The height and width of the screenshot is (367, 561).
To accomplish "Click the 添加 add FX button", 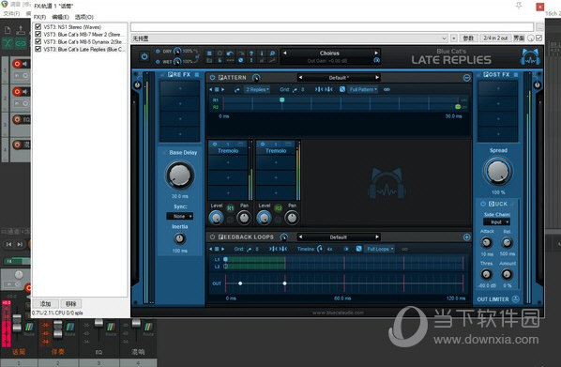I will (x=45, y=303).
